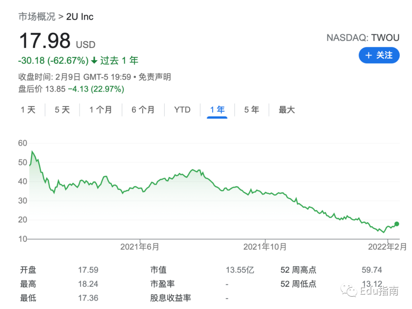The height and width of the screenshot is (309, 412).
Task: Click the 17.98 current price text
Action: click(x=45, y=41)
